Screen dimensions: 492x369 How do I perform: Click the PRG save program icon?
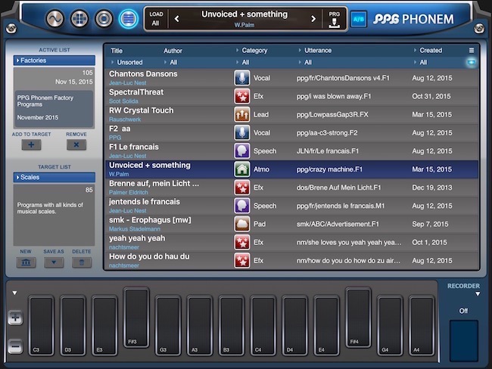pyautogui.click(x=334, y=20)
